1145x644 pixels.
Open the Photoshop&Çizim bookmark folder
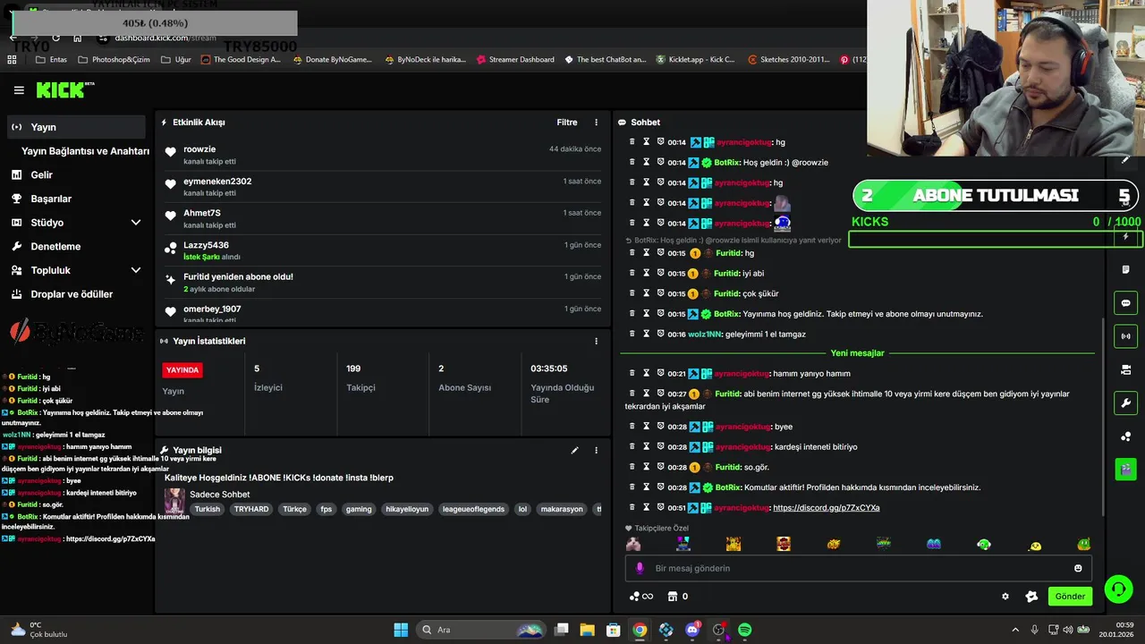pyautogui.click(x=114, y=60)
